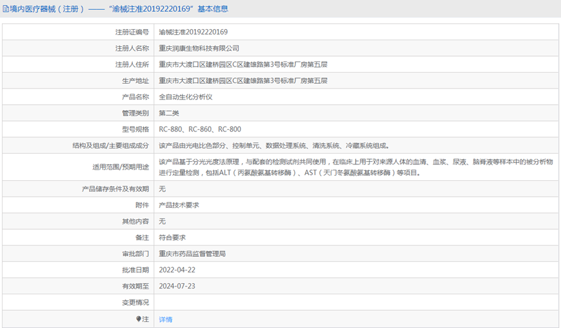
Task: Select 无 in the 其他内容 row
Action: tap(162, 221)
